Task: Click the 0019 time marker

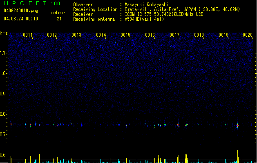Action: [x=223, y=35]
